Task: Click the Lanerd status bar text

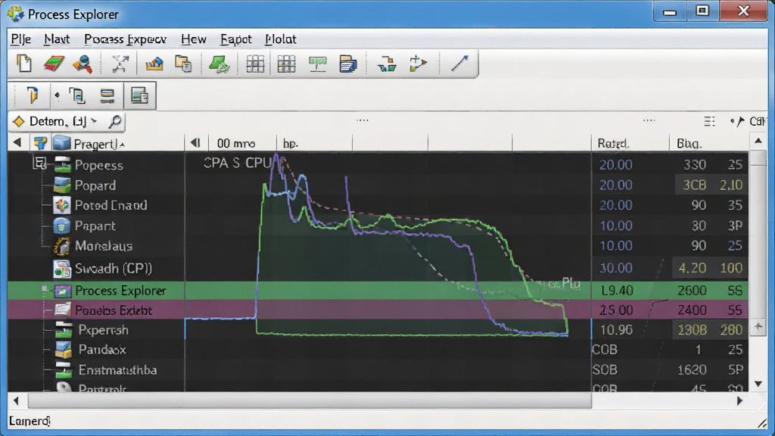Action: [30, 421]
